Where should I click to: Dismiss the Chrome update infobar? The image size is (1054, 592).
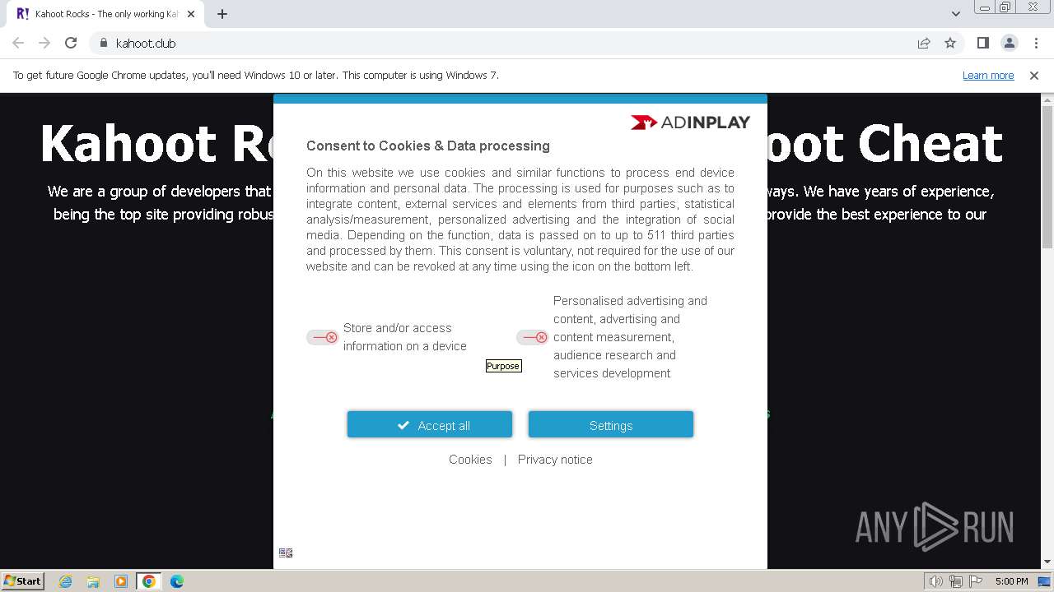click(1034, 75)
